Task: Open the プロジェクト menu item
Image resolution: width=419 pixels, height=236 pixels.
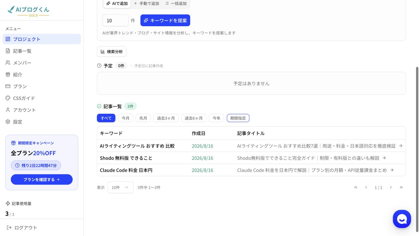Action: [x=42, y=39]
